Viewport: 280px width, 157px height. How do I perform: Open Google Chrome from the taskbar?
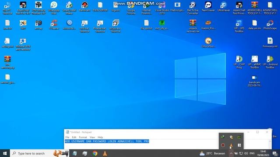click(95, 153)
